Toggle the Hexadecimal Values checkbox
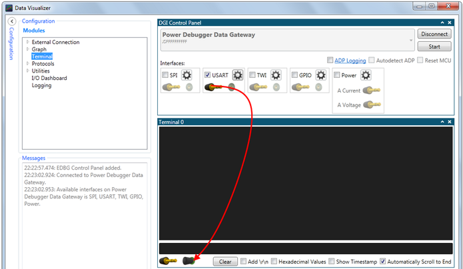This screenshot has width=463, height=269. pyautogui.click(x=274, y=261)
